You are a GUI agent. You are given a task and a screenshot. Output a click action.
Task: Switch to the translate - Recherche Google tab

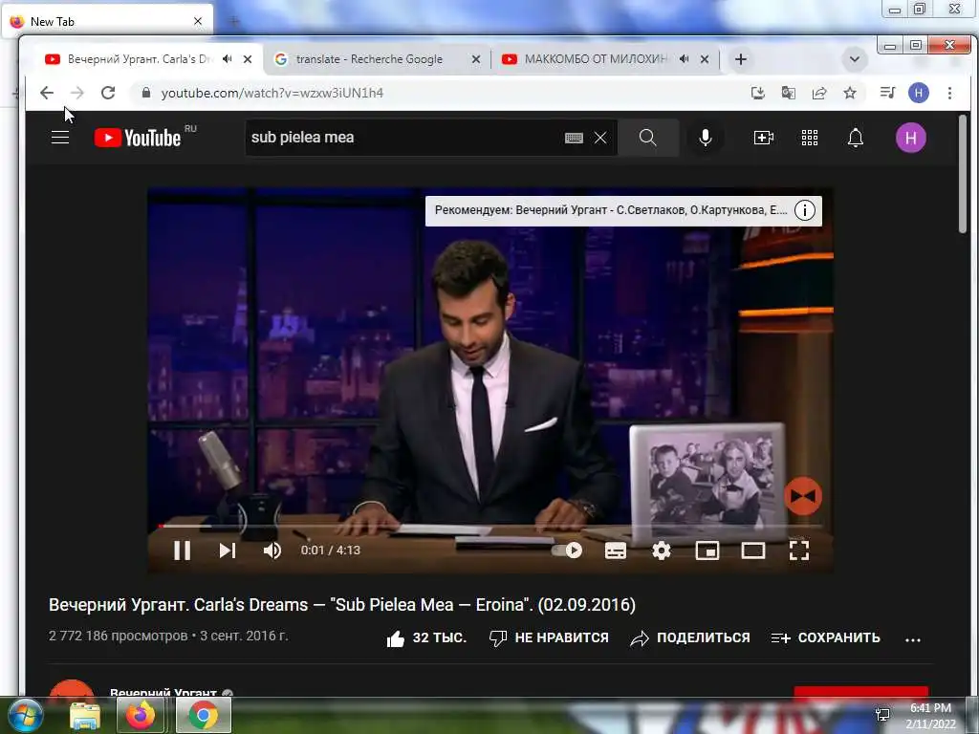click(x=370, y=59)
